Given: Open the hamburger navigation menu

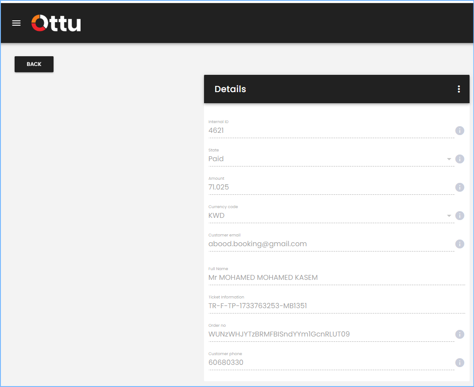Looking at the screenshot, I should [x=16, y=23].
